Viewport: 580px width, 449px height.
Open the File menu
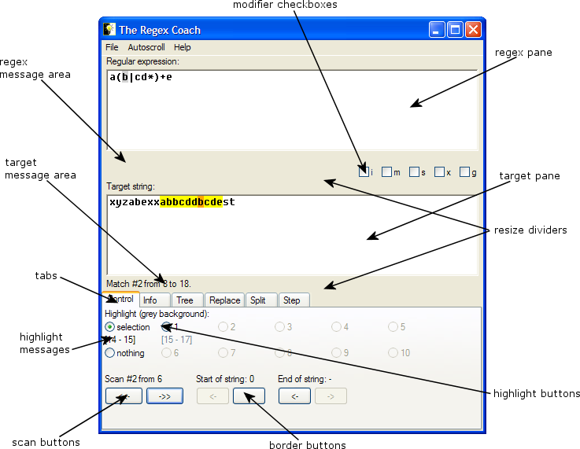point(112,47)
